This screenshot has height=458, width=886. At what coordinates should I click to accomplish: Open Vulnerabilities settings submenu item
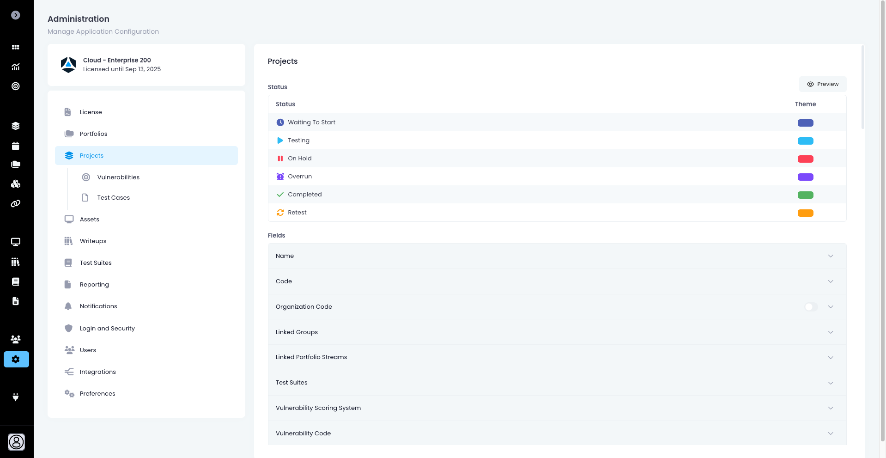click(118, 177)
